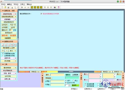Select 全角转换为半角 radio option
This screenshot has height=90, width=125.
pyautogui.click(x=3, y=56)
